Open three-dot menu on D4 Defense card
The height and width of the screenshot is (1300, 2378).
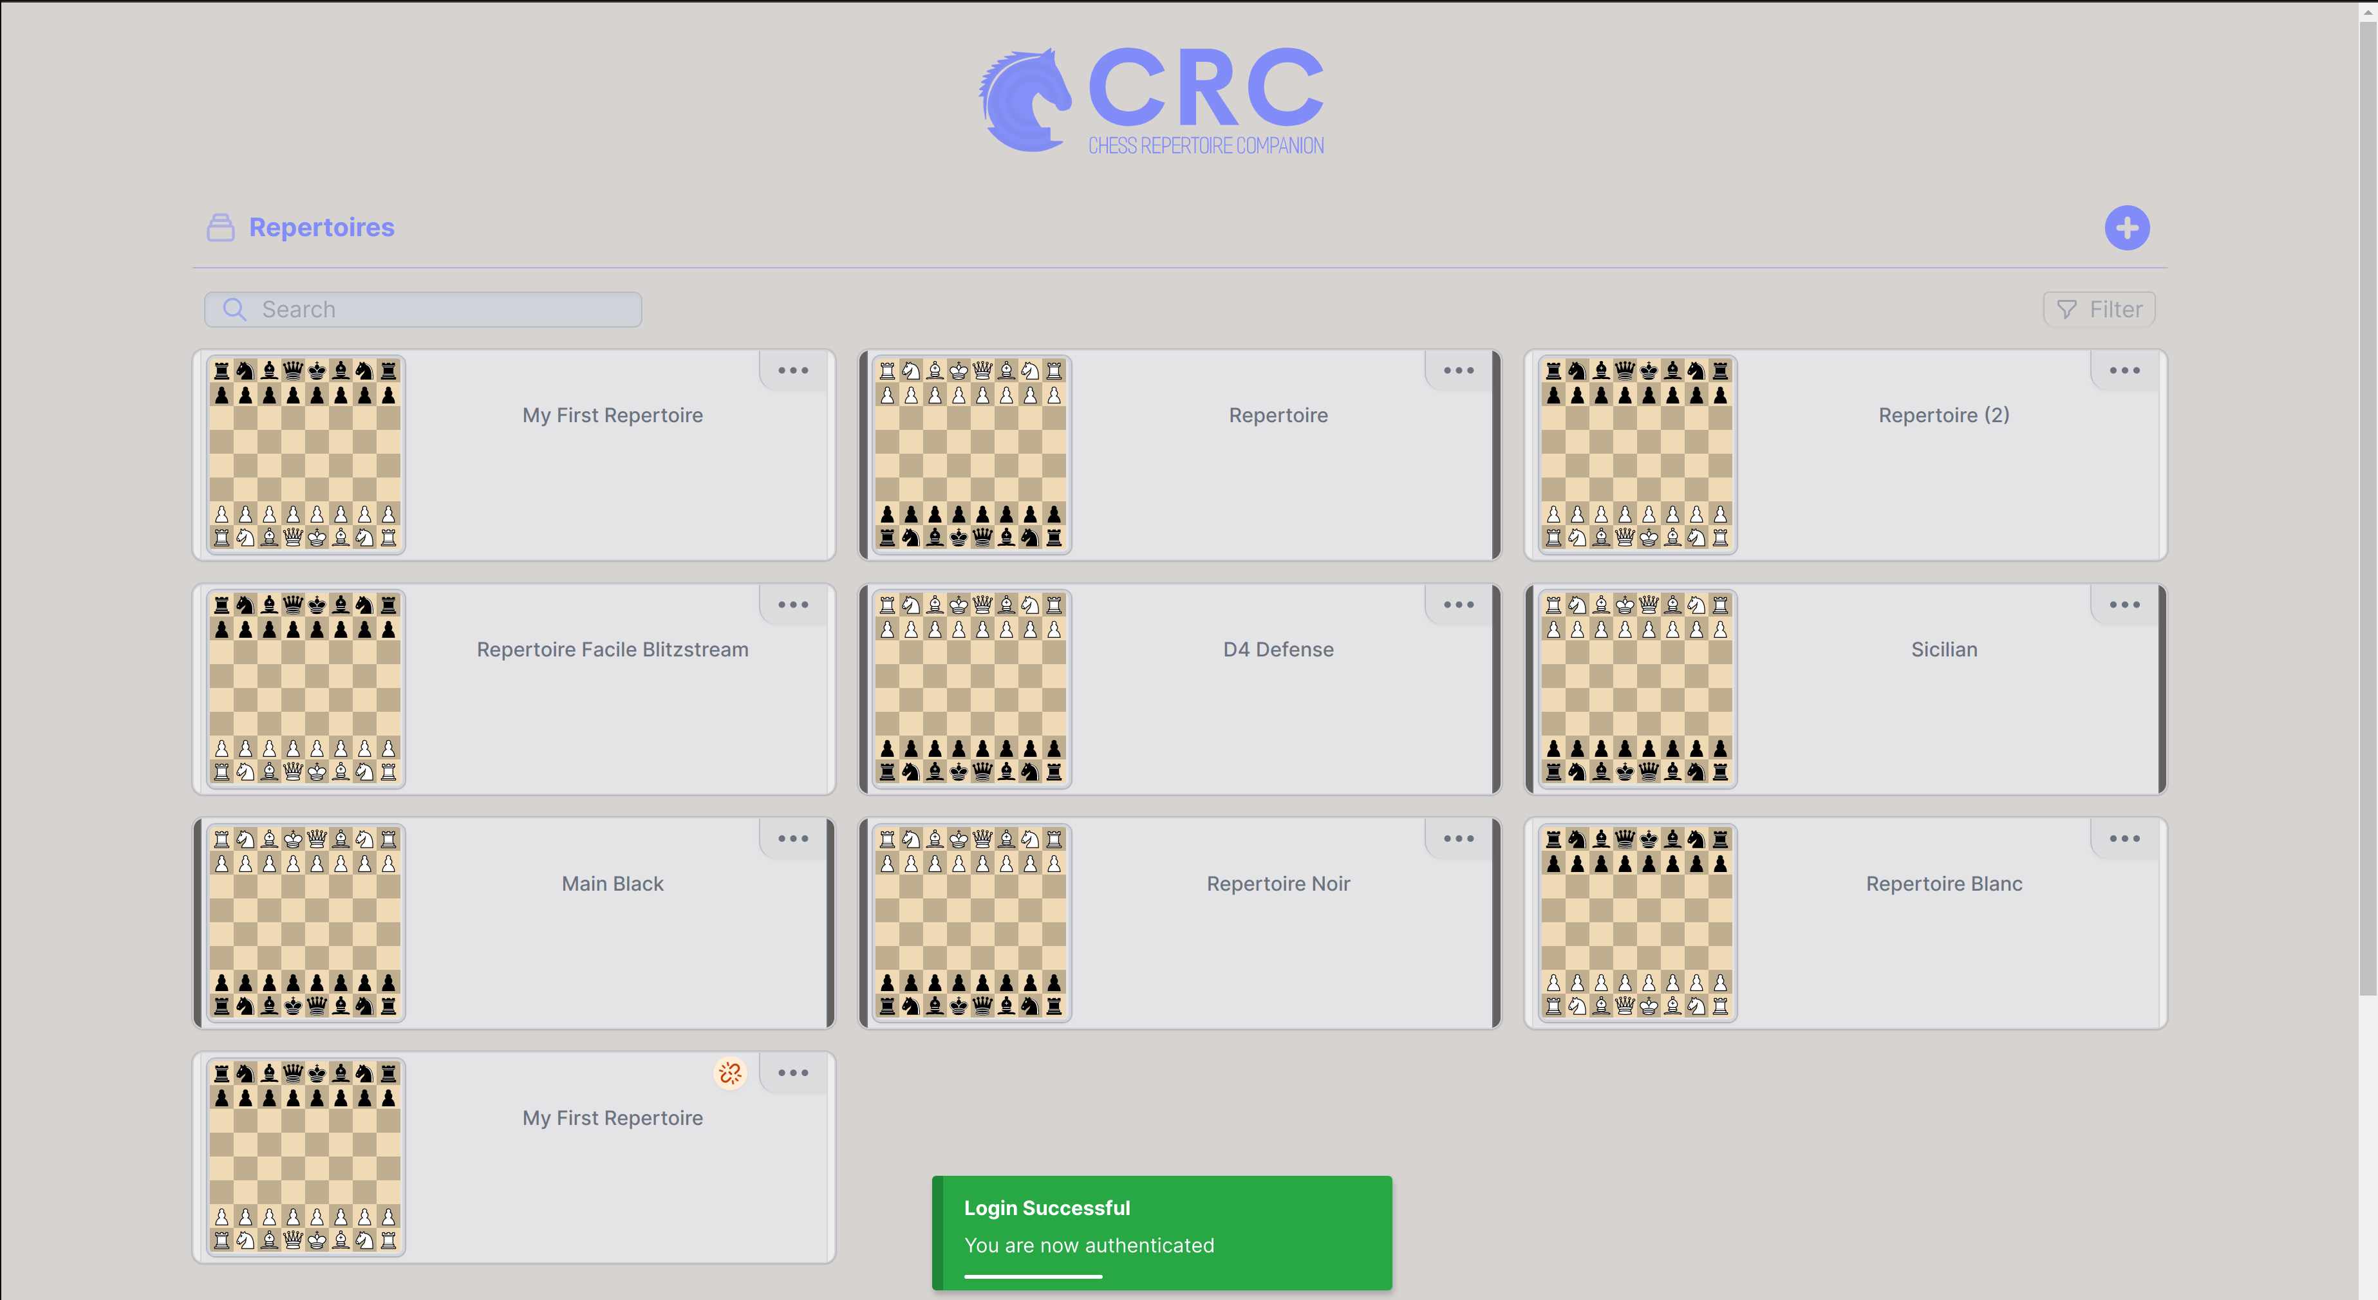pyautogui.click(x=1459, y=605)
